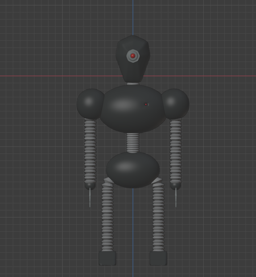Click the small red dot on chest
Viewport: 256px width, 277px height.
[x=146, y=105]
